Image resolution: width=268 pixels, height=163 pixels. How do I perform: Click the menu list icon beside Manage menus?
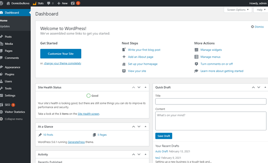[x=196, y=57]
